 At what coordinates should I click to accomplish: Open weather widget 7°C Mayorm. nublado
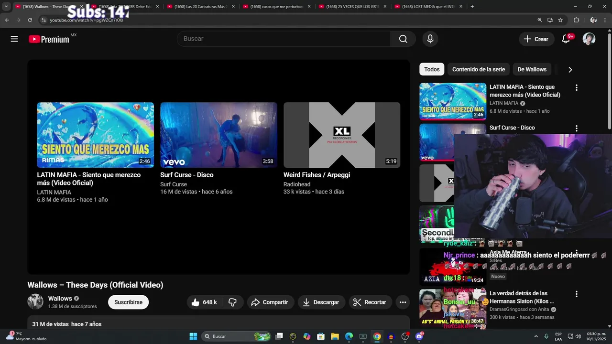click(x=26, y=336)
